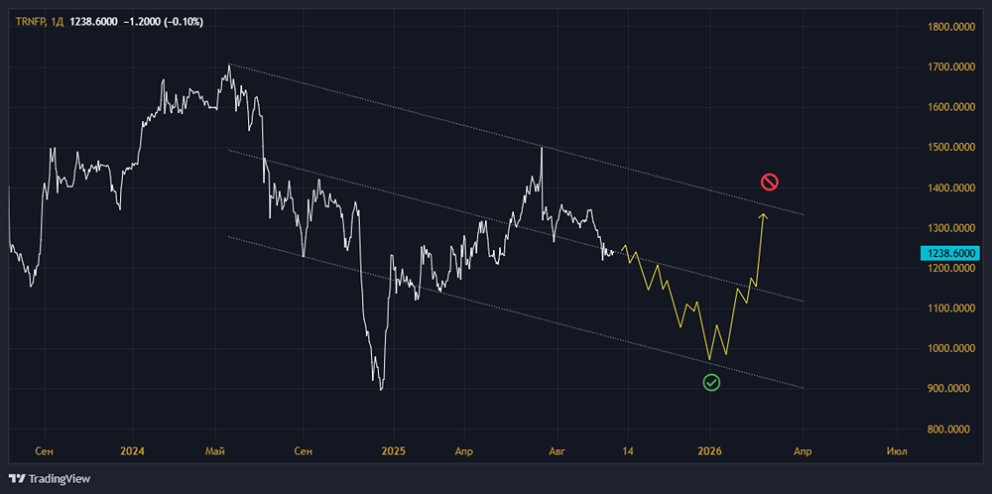Screen dimensions: 992x494
Task: Click the TRNFP ticker symbol label
Action: pyautogui.click(x=31, y=22)
